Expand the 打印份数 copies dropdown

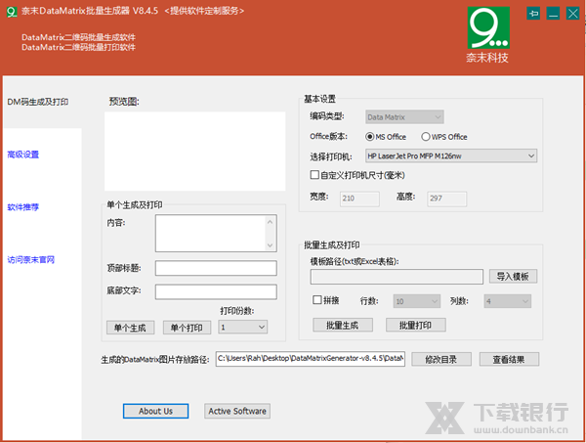243,327
